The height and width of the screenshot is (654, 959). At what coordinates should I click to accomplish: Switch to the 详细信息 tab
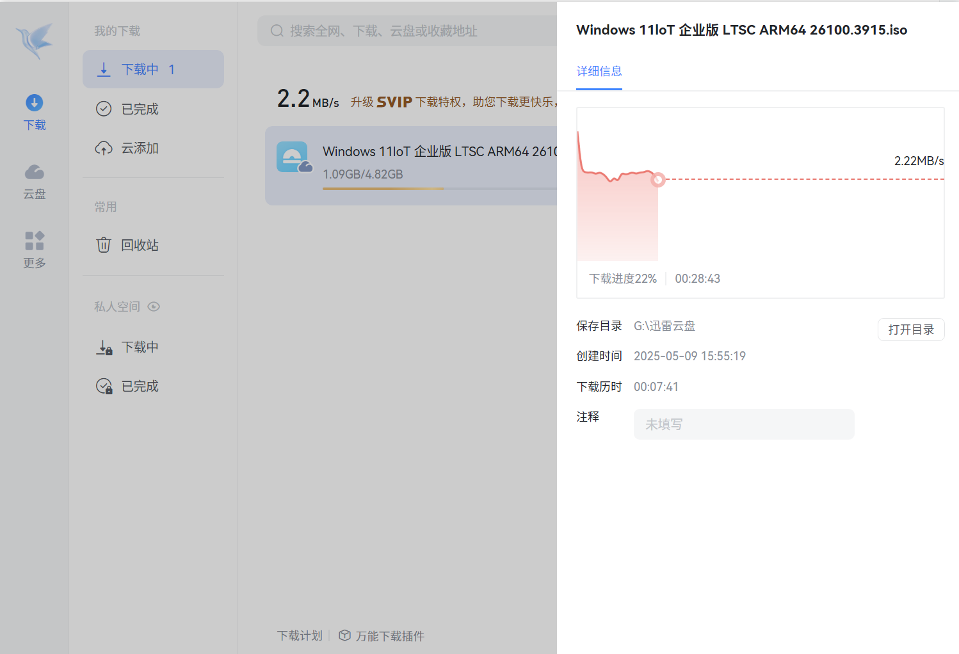(x=599, y=72)
